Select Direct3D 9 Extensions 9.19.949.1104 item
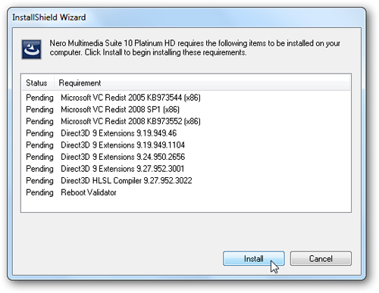Viewport: 379px width, 293px height. click(123, 145)
